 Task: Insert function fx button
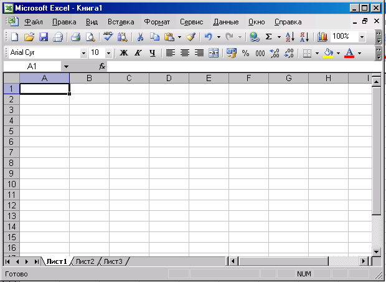tap(102, 66)
